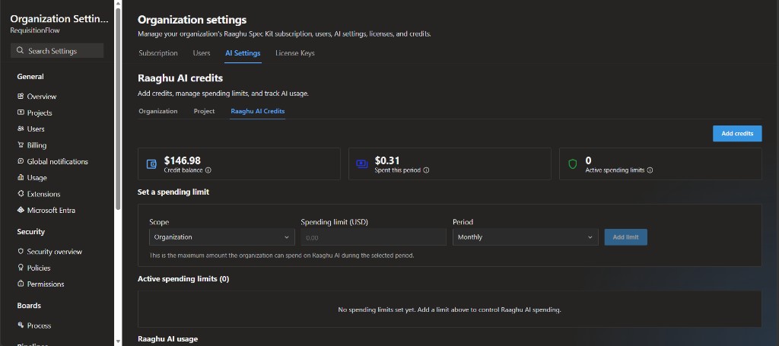Click the Raaghu AI usage heading
779x346 pixels.
click(167, 338)
